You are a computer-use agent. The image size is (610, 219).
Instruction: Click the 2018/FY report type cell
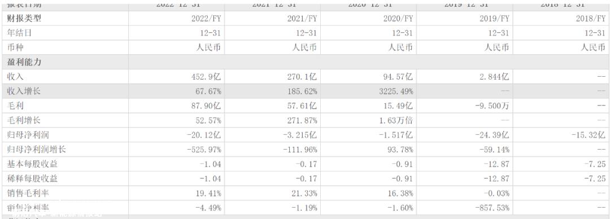tap(590, 19)
